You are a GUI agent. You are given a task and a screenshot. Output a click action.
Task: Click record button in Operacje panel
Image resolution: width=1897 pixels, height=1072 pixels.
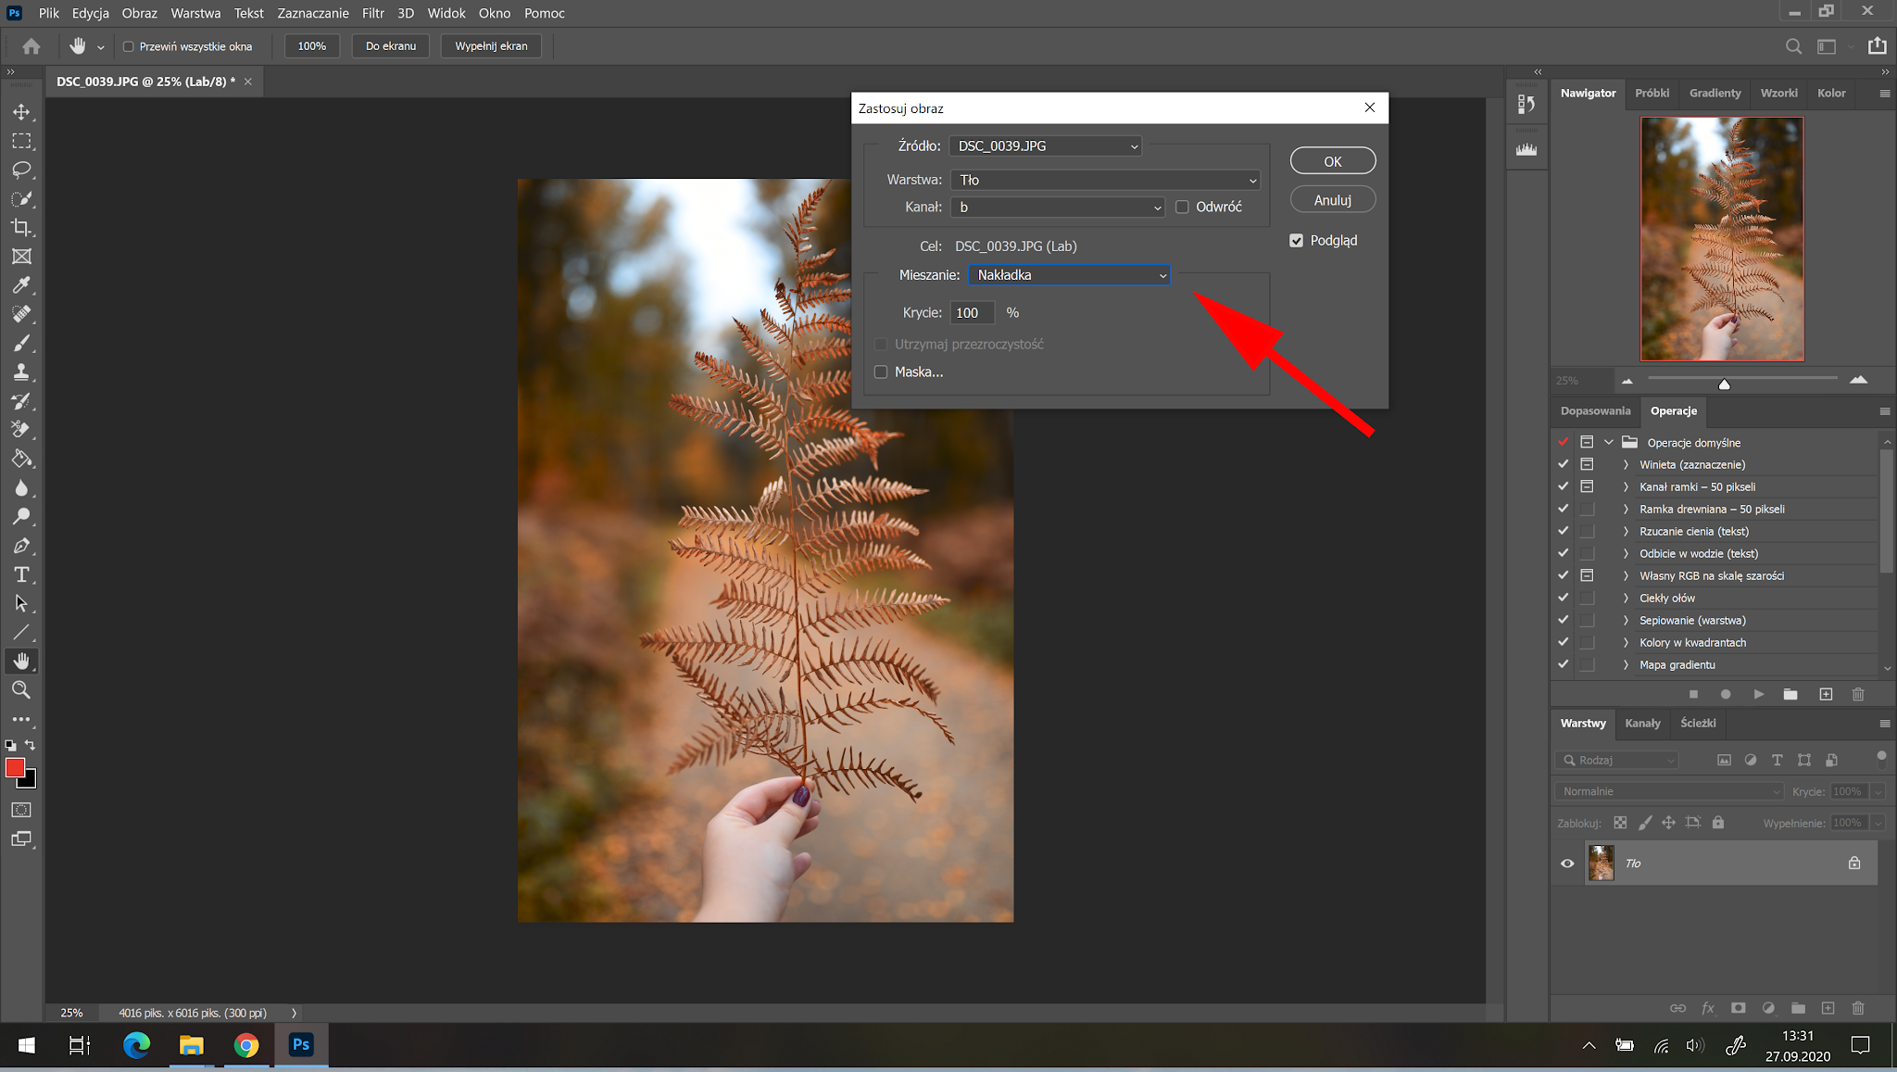(1726, 694)
